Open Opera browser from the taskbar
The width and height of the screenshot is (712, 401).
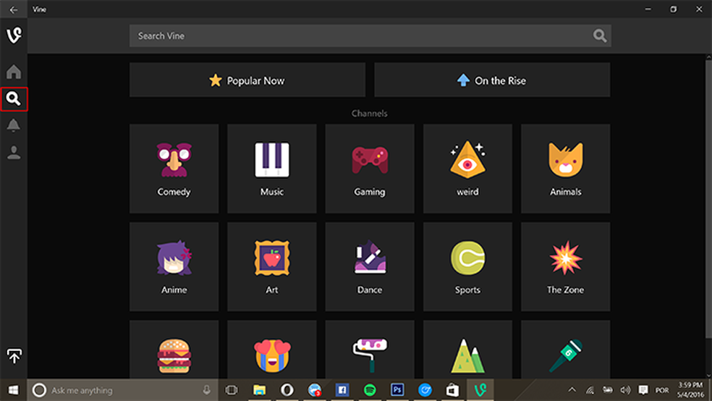[x=287, y=390]
